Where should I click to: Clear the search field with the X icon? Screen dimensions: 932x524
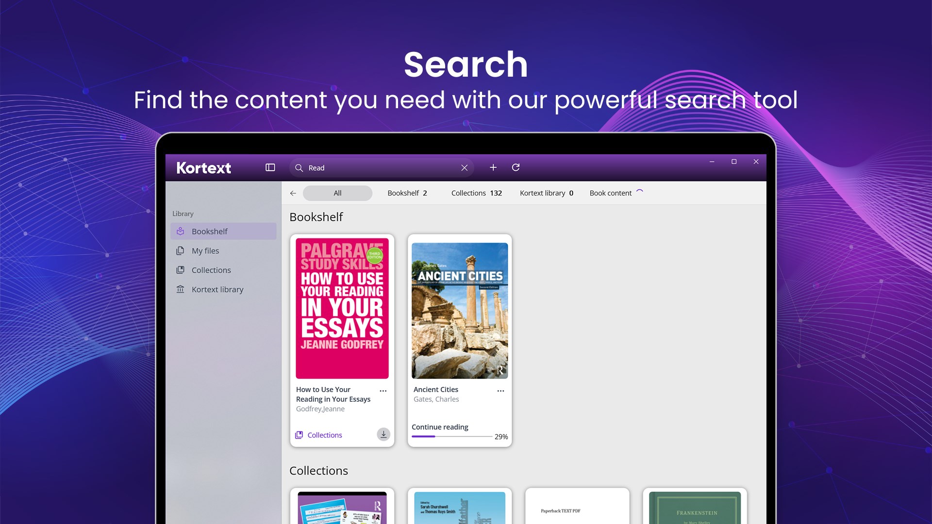(464, 167)
